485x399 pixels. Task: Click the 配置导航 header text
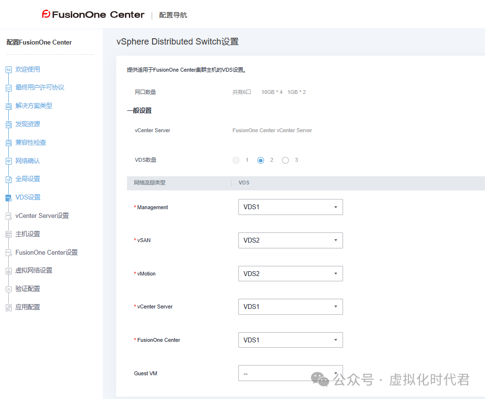tap(173, 15)
